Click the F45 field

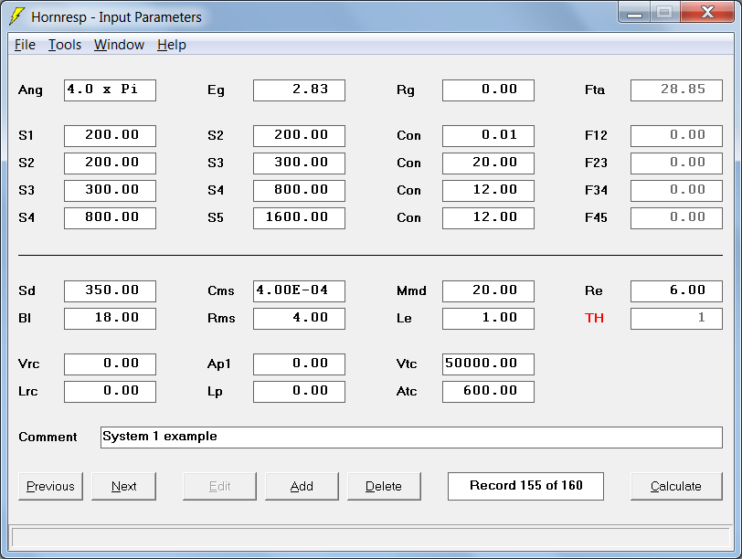pos(677,218)
